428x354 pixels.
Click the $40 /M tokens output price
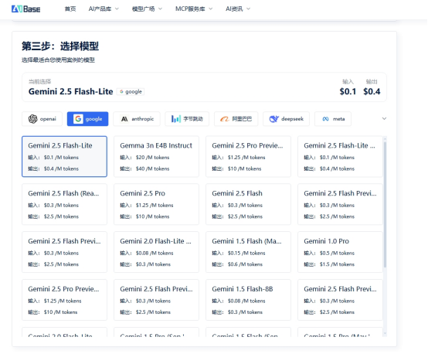[x=153, y=168]
